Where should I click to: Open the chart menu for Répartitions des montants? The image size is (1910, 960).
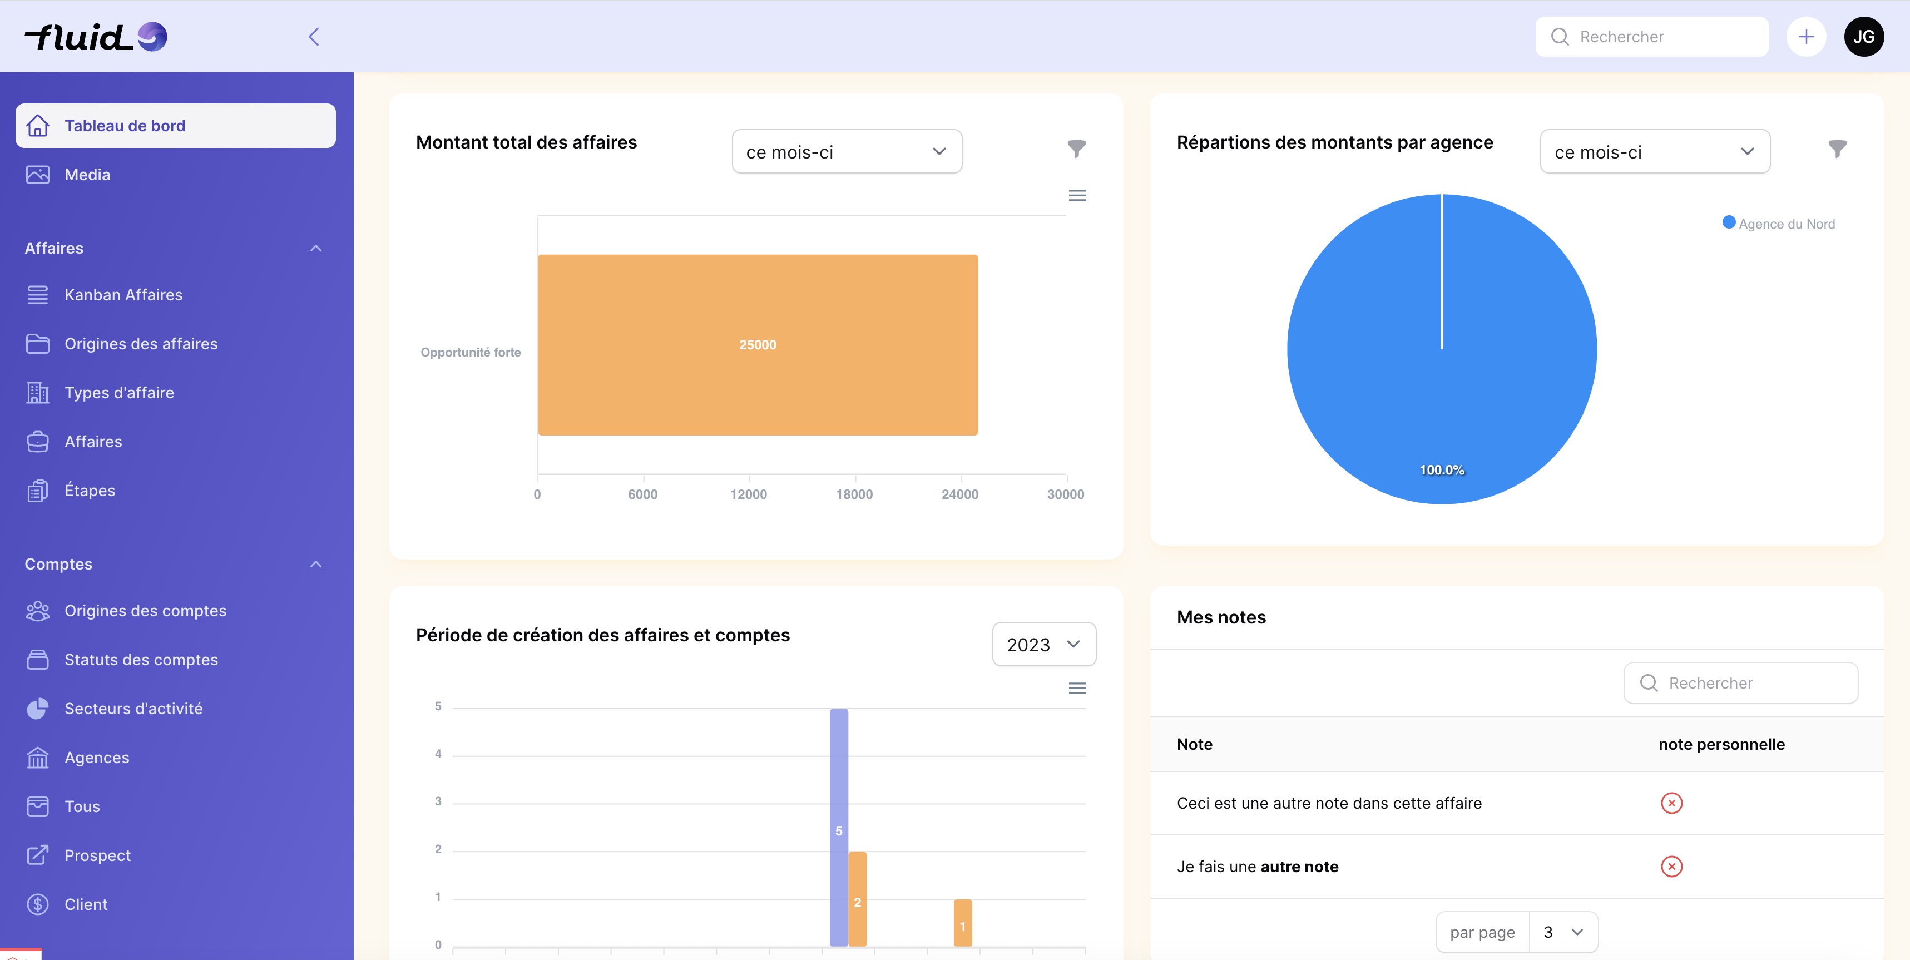[1836, 149]
